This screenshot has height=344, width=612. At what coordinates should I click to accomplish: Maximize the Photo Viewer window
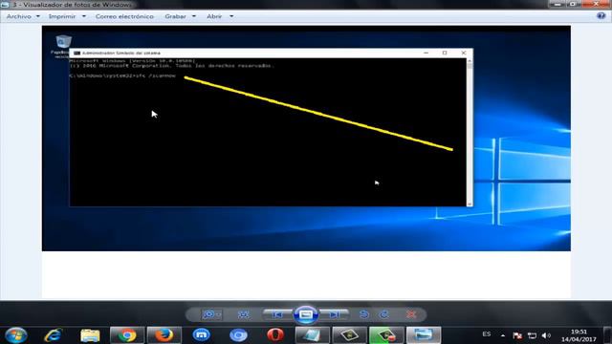(574, 4)
